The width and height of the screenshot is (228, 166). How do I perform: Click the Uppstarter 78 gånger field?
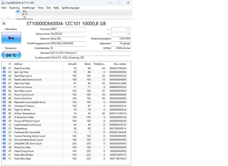(x=121, y=43)
